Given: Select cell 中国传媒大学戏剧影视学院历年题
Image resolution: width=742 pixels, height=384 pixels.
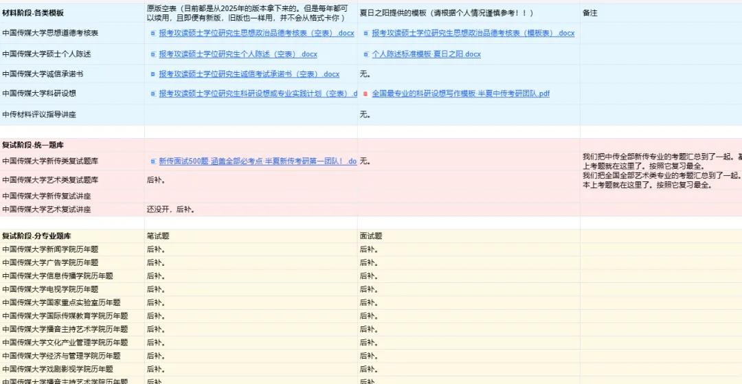Looking at the screenshot, I should 72,369.
